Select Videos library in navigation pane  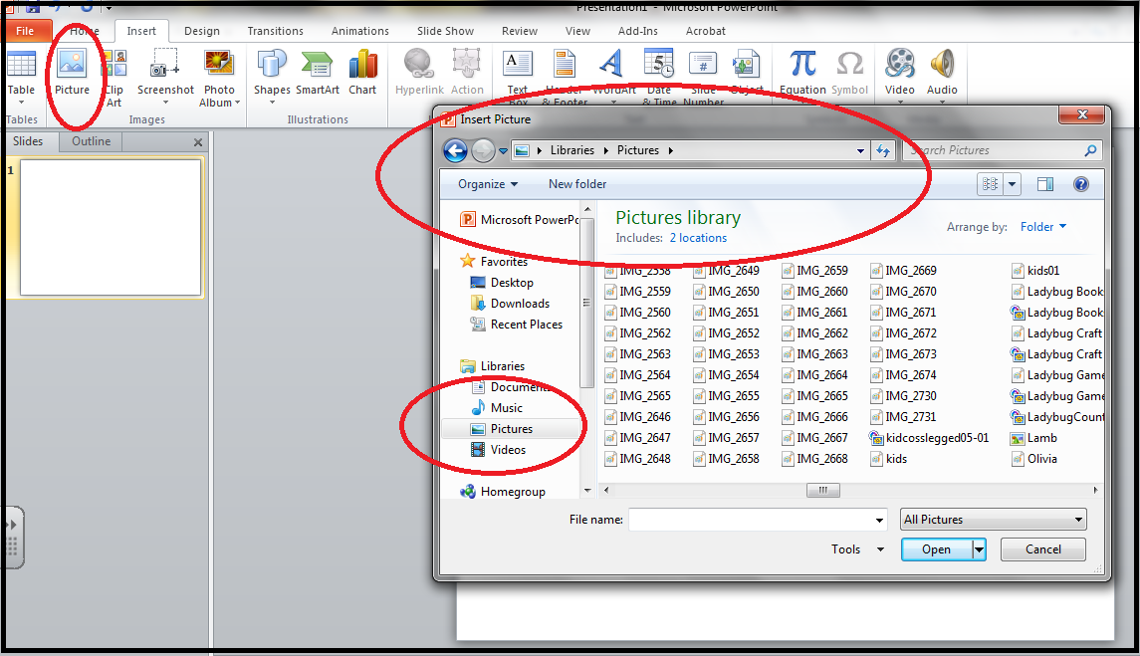coord(498,450)
